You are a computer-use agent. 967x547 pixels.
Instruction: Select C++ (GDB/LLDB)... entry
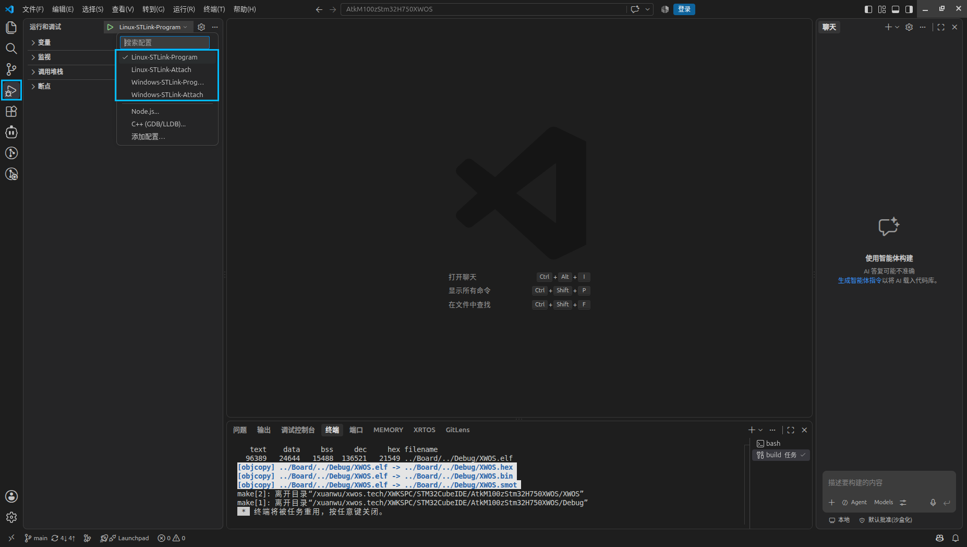[x=167, y=124]
